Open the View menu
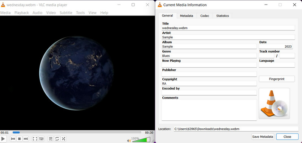The height and width of the screenshot is (143, 302). (92, 13)
